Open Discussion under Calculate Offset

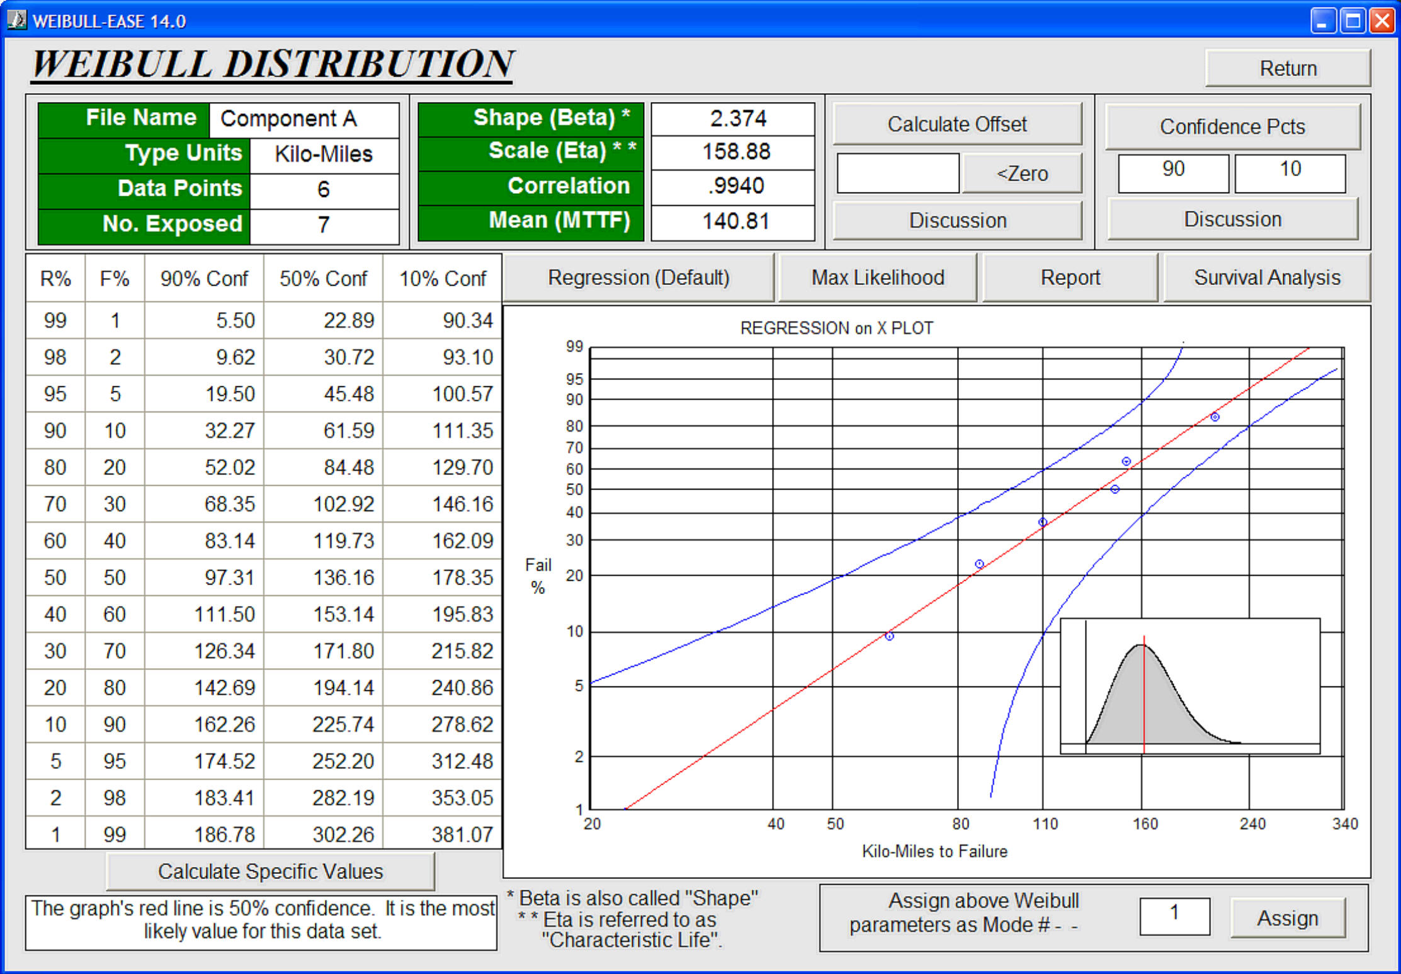pyautogui.click(x=957, y=220)
